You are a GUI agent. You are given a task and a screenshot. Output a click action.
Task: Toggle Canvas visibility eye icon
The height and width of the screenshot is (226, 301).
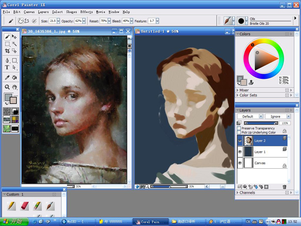[x=240, y=163]
